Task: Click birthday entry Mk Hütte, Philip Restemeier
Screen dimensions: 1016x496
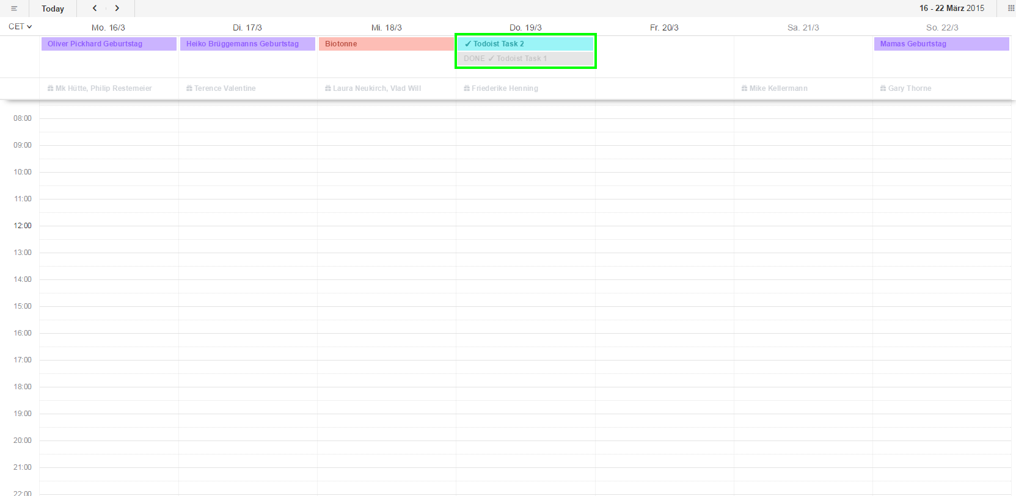Action: [x=100, y=88]
